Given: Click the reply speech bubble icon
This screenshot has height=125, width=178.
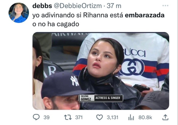Looking at the screenshot, I should (36, 117).
